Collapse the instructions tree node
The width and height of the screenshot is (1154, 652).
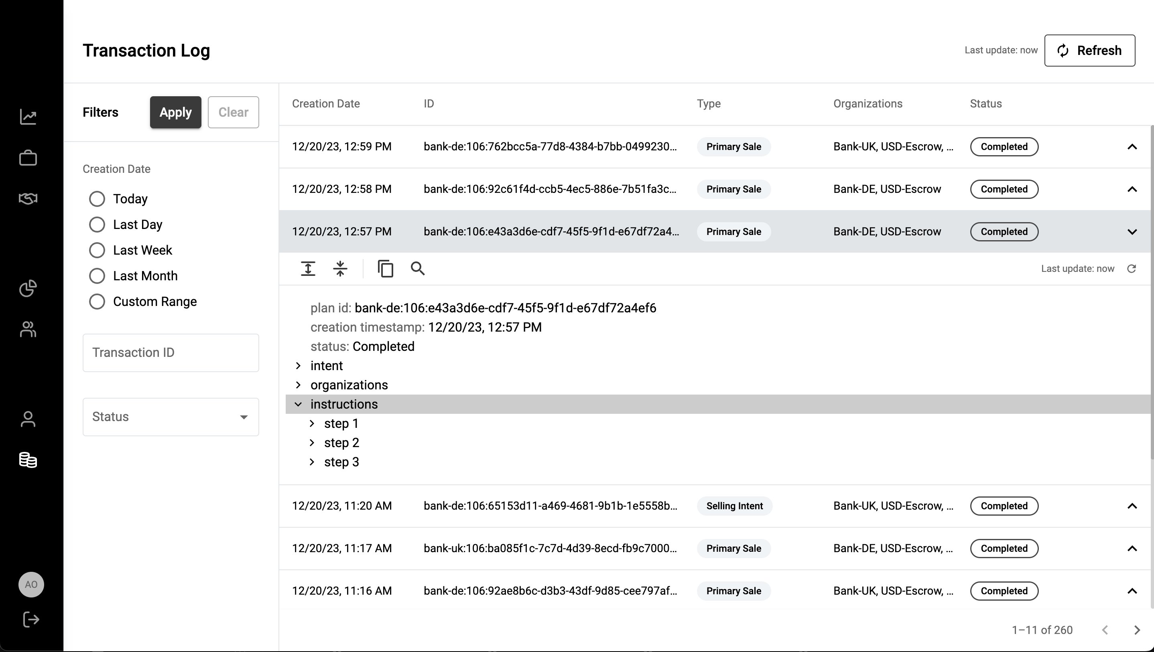[x=299, y=404]
